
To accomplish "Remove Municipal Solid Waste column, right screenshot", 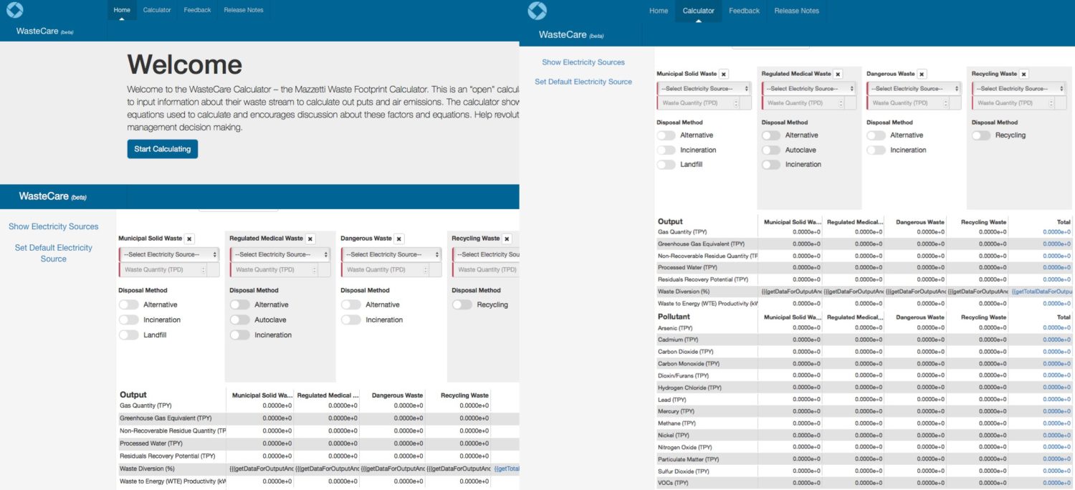I will point(724,74).
